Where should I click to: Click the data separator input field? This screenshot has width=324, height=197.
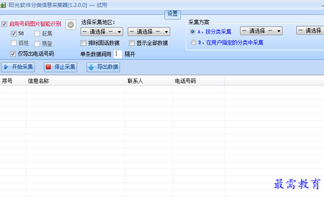[118, 54]
